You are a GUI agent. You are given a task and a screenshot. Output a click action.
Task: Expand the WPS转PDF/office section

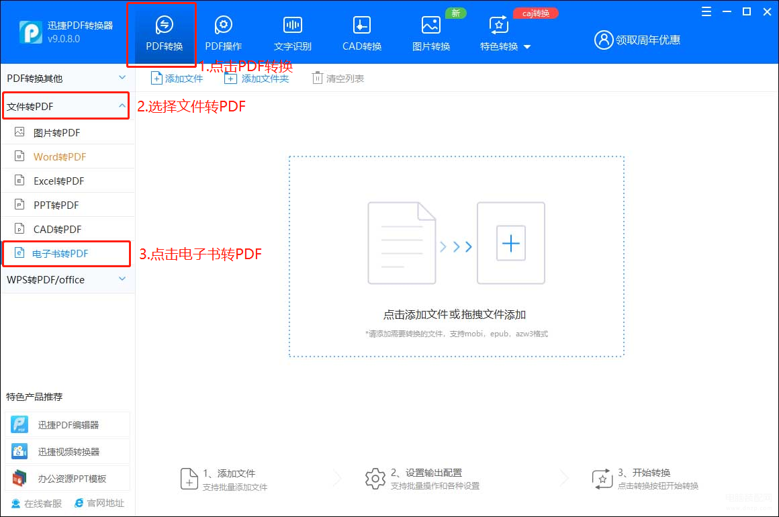(x=67, y=279)
